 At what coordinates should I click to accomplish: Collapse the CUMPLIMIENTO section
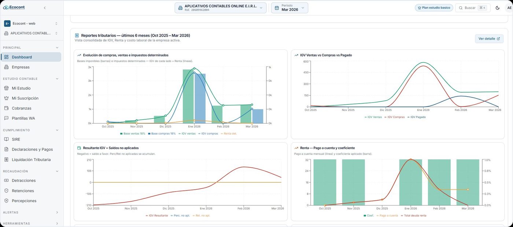coord(57,130)
